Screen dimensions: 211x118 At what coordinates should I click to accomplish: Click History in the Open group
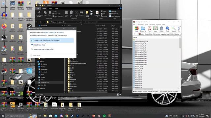click(104, 16)
